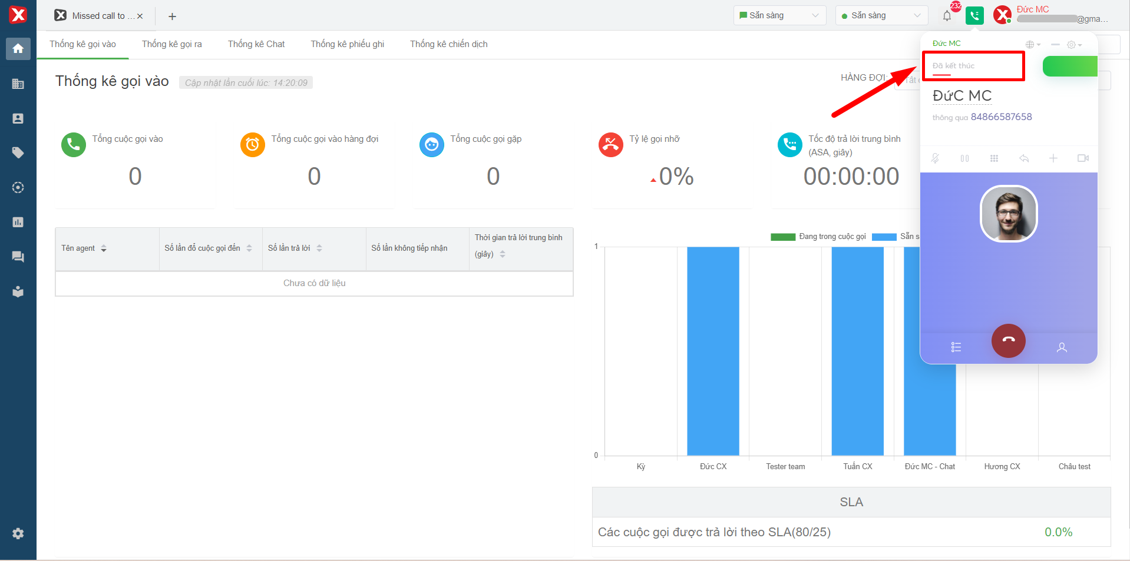Open the notification bell
The width and height of the screenshot is (1130, 561).
coord(947,16)
